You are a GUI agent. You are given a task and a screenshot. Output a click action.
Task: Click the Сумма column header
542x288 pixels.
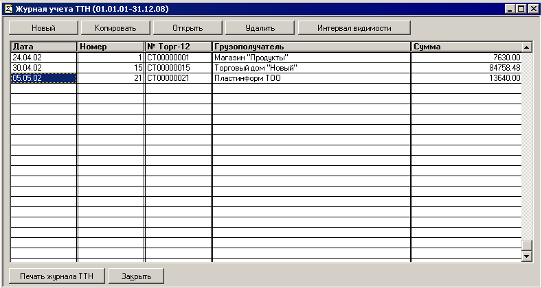466,47
